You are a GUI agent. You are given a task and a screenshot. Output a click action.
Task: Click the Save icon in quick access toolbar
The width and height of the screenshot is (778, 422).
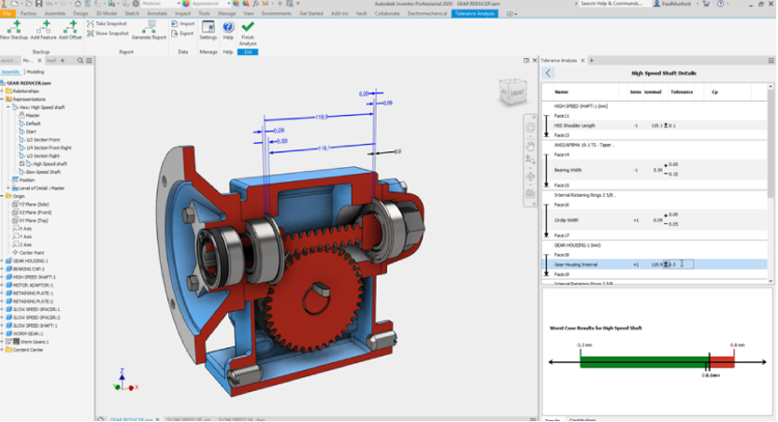point(38,4)
